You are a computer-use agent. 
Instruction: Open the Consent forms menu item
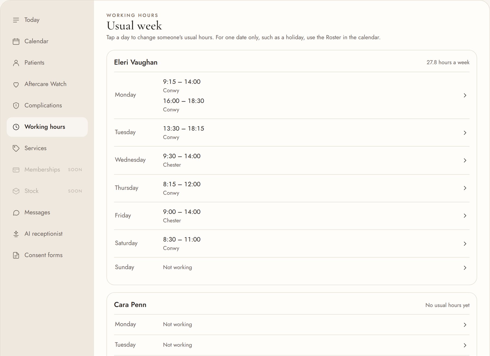(47, 255)
